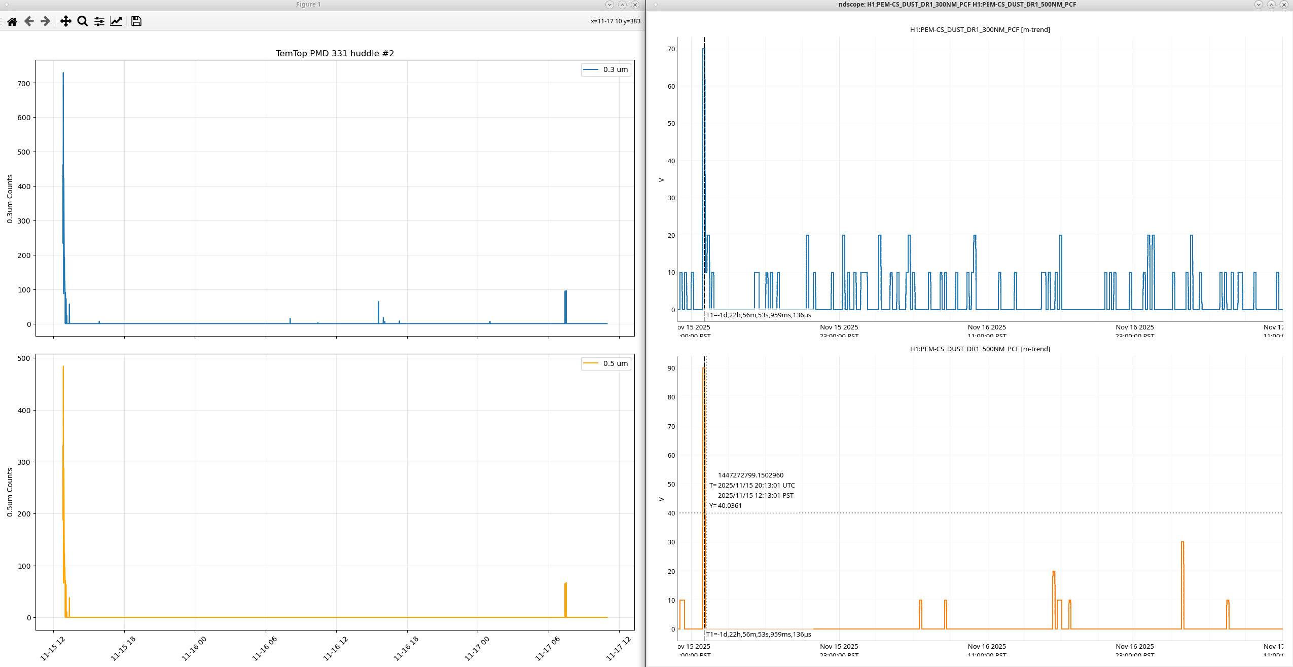The height and width of the screenshot is (667, 1293).
Task: Click the Figure 1 window menu dot
Action: [x=6, y=5]
